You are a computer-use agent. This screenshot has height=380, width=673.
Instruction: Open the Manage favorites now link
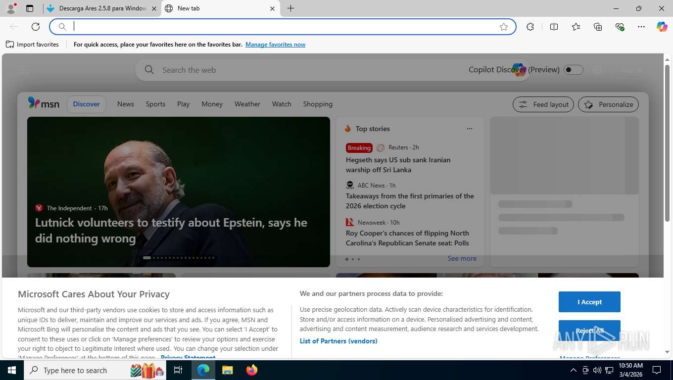[275, 45]
